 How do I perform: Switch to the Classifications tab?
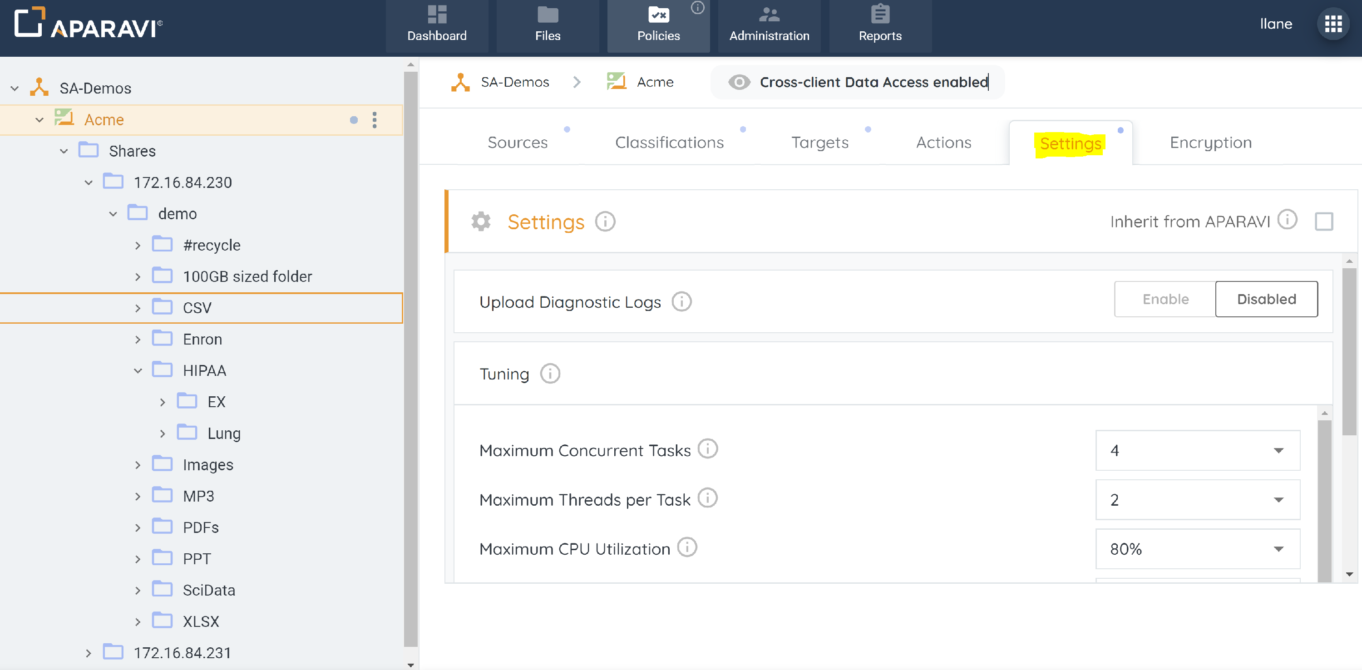coord(669,143)
